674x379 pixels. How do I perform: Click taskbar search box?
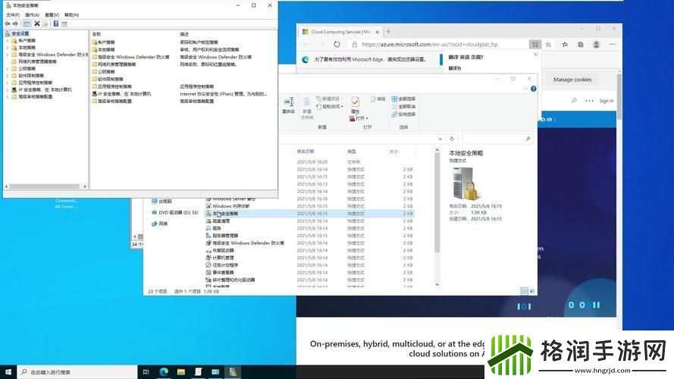tap(77, 372)
